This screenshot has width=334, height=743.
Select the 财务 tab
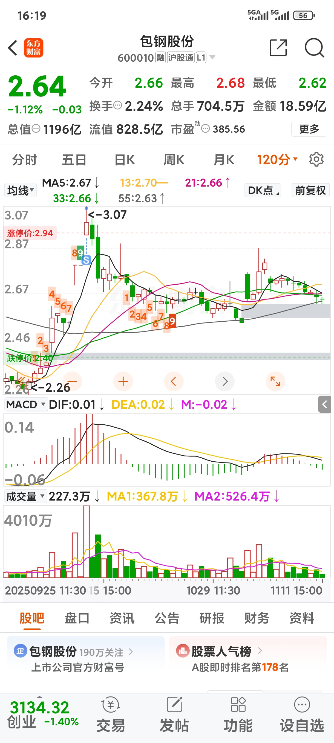tap(257, 618)
